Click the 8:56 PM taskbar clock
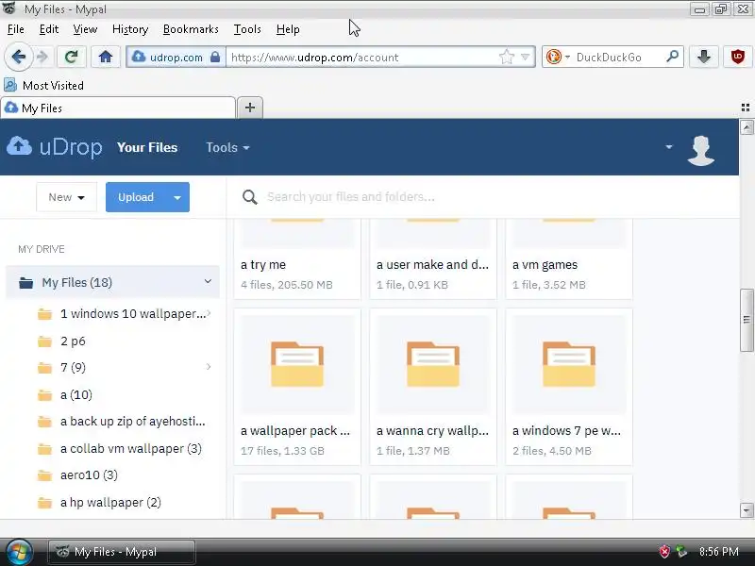The image size is (755, 566). (x=718, y=552)
